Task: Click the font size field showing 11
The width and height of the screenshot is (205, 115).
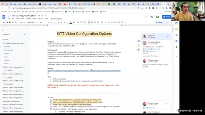Action: pos(55,22)
